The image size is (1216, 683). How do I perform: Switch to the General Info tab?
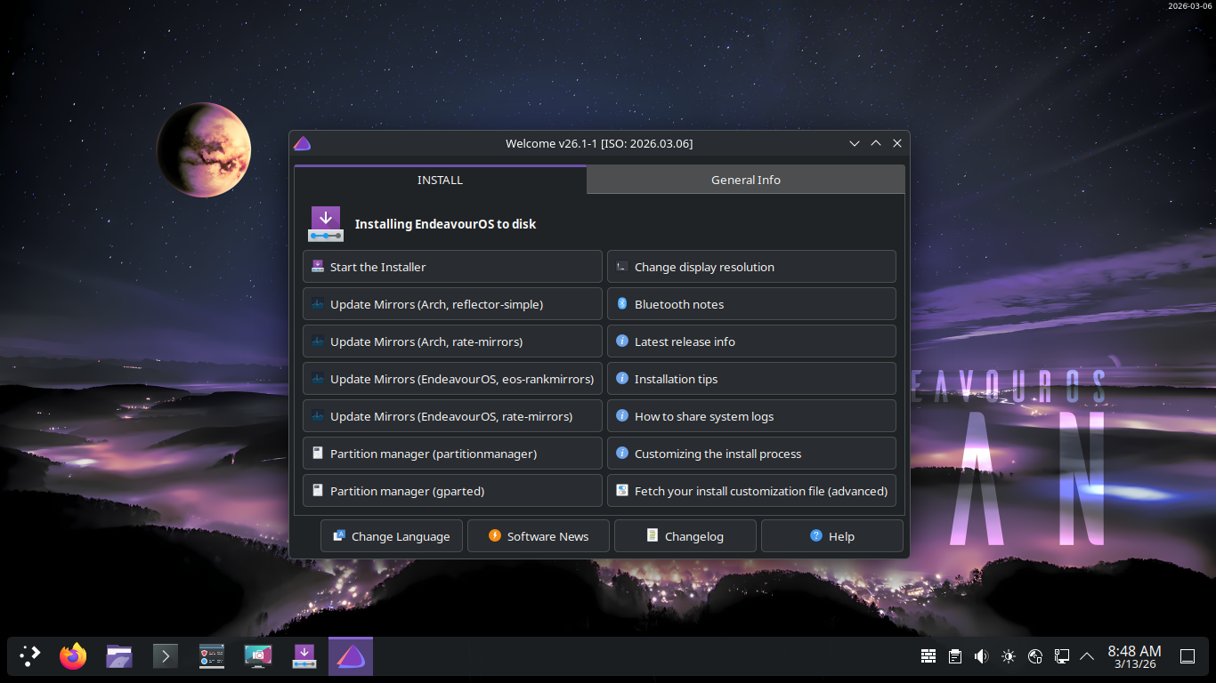click(746, 180)
